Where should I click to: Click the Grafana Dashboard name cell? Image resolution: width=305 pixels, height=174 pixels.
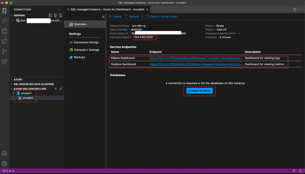123,64
